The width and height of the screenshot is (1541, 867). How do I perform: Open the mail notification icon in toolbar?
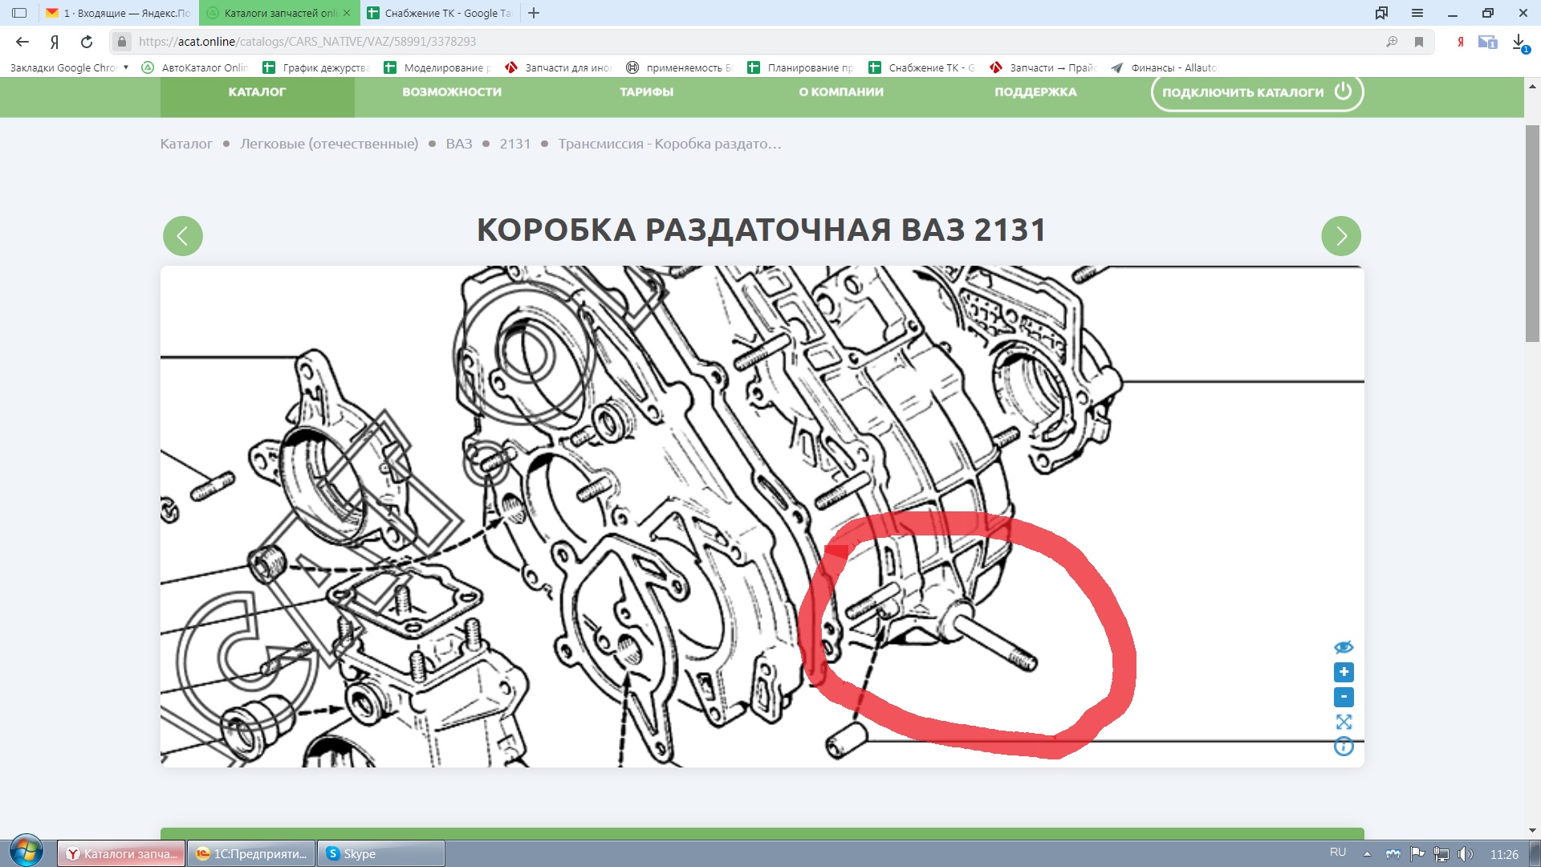coord(1488,42)
